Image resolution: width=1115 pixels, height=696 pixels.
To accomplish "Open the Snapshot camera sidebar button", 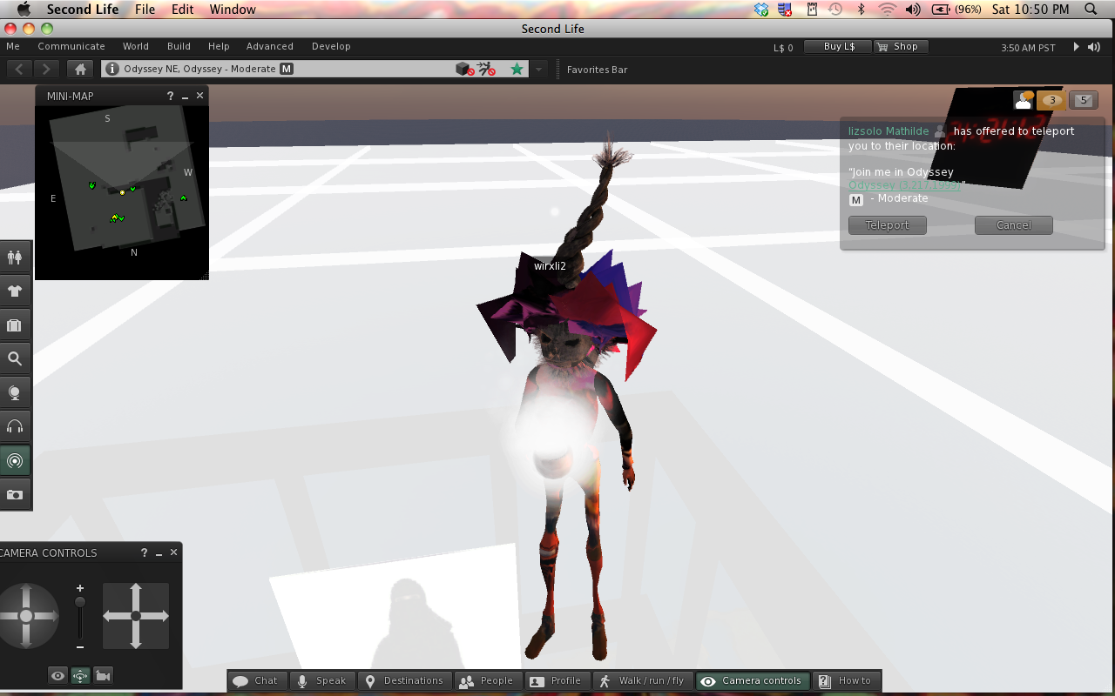I will [x=15, y=494].
